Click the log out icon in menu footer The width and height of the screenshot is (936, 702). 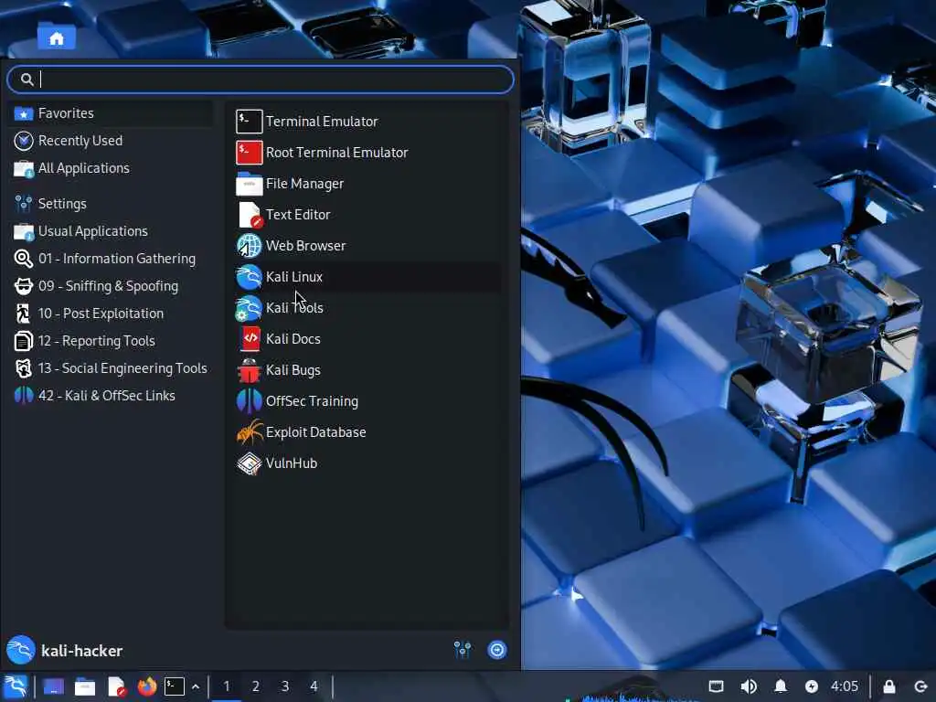click(x=496, y=650)
